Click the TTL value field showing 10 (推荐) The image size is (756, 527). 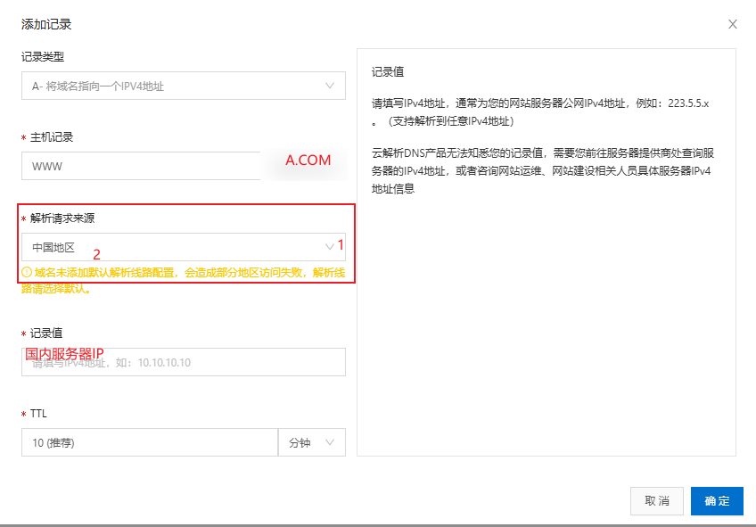click(149, 442)
